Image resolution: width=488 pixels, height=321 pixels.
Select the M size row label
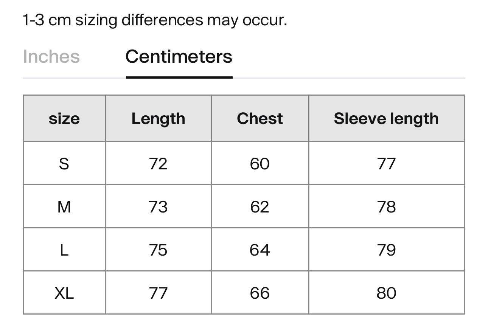coord(64,207)
